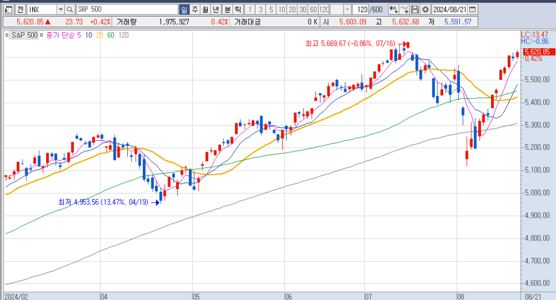The width and height of the screenshot is (556, 300).
Task: Click the +0.42% change rate
Action: [100, 22]
